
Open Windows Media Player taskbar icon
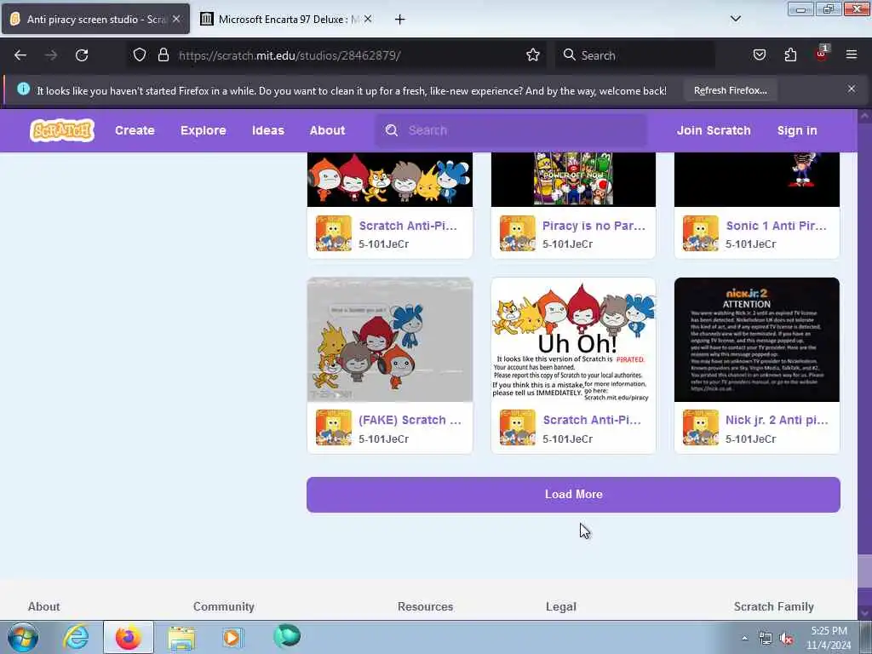tap(232, 637)
